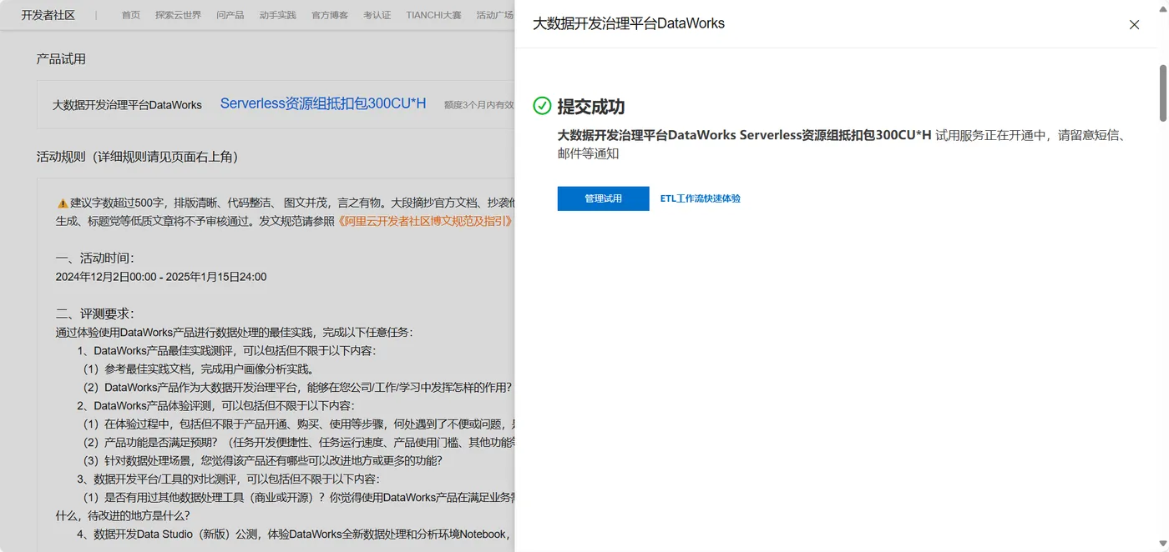
Task: Click the 二、评测要求 heading
Action: tap(94, 314)
